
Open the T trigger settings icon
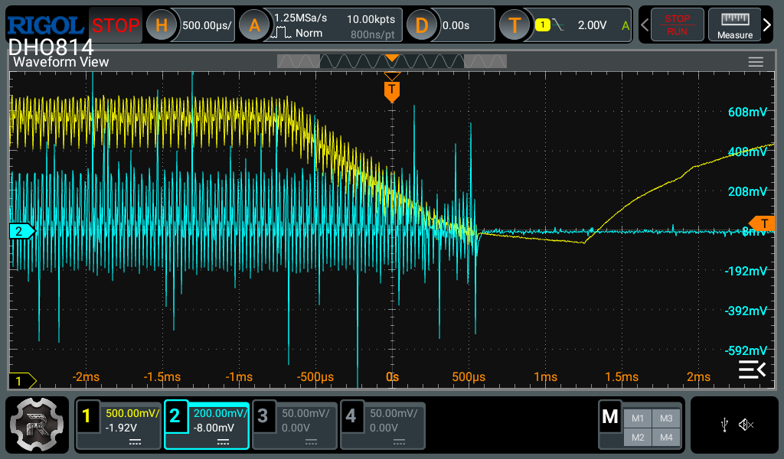click(x=514, y=25)
